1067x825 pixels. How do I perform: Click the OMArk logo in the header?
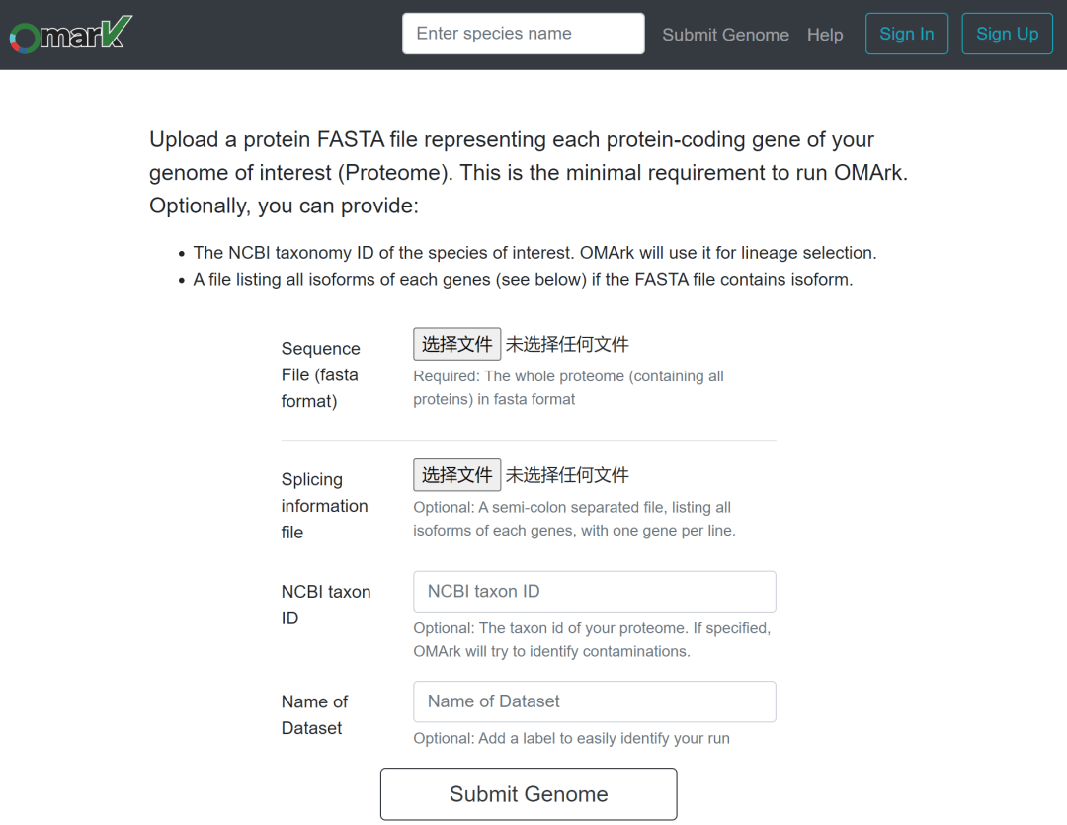(x=71, y=35)
